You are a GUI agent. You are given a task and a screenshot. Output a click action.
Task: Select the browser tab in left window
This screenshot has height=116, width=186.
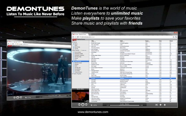click(15, 42)
